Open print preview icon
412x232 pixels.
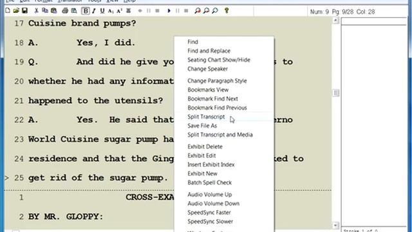(x=74, y=10)
